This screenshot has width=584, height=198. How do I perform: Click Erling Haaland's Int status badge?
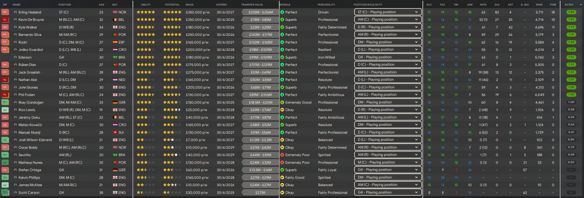point(5,12)
